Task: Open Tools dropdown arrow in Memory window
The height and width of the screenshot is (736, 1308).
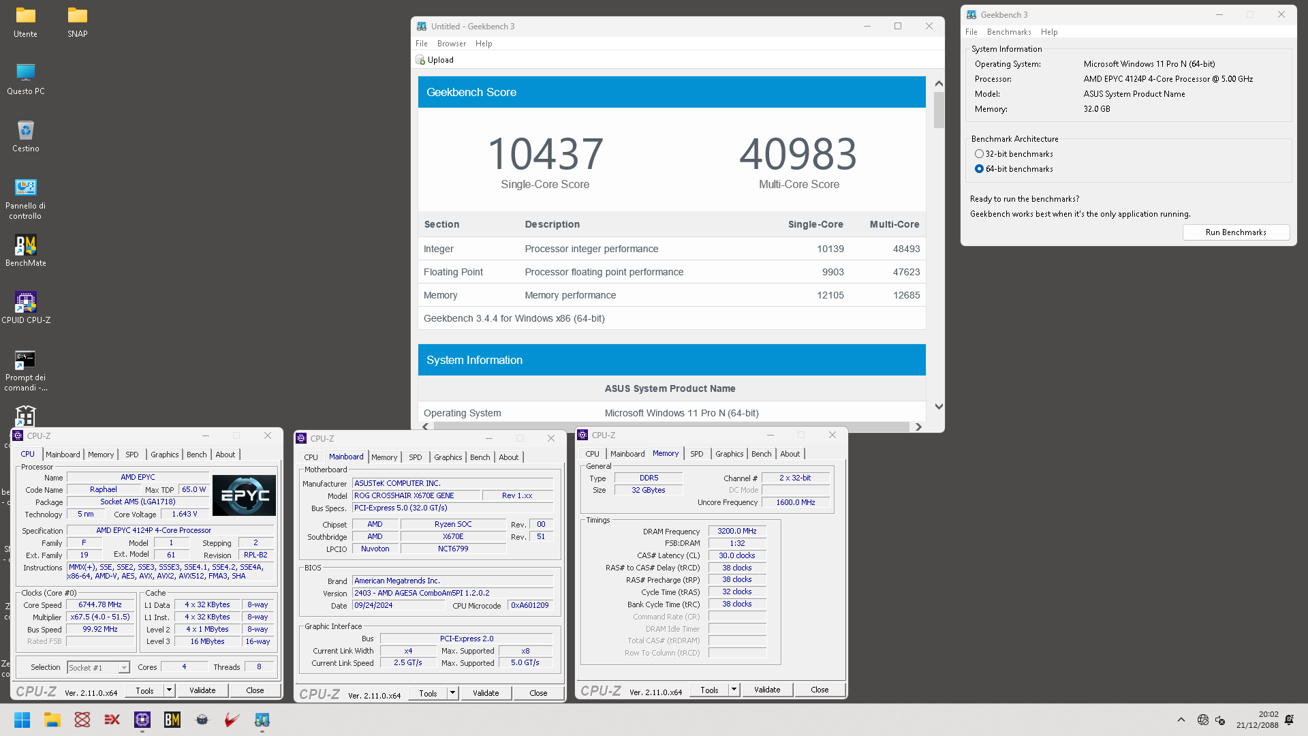Action: (x=734, y=690)
